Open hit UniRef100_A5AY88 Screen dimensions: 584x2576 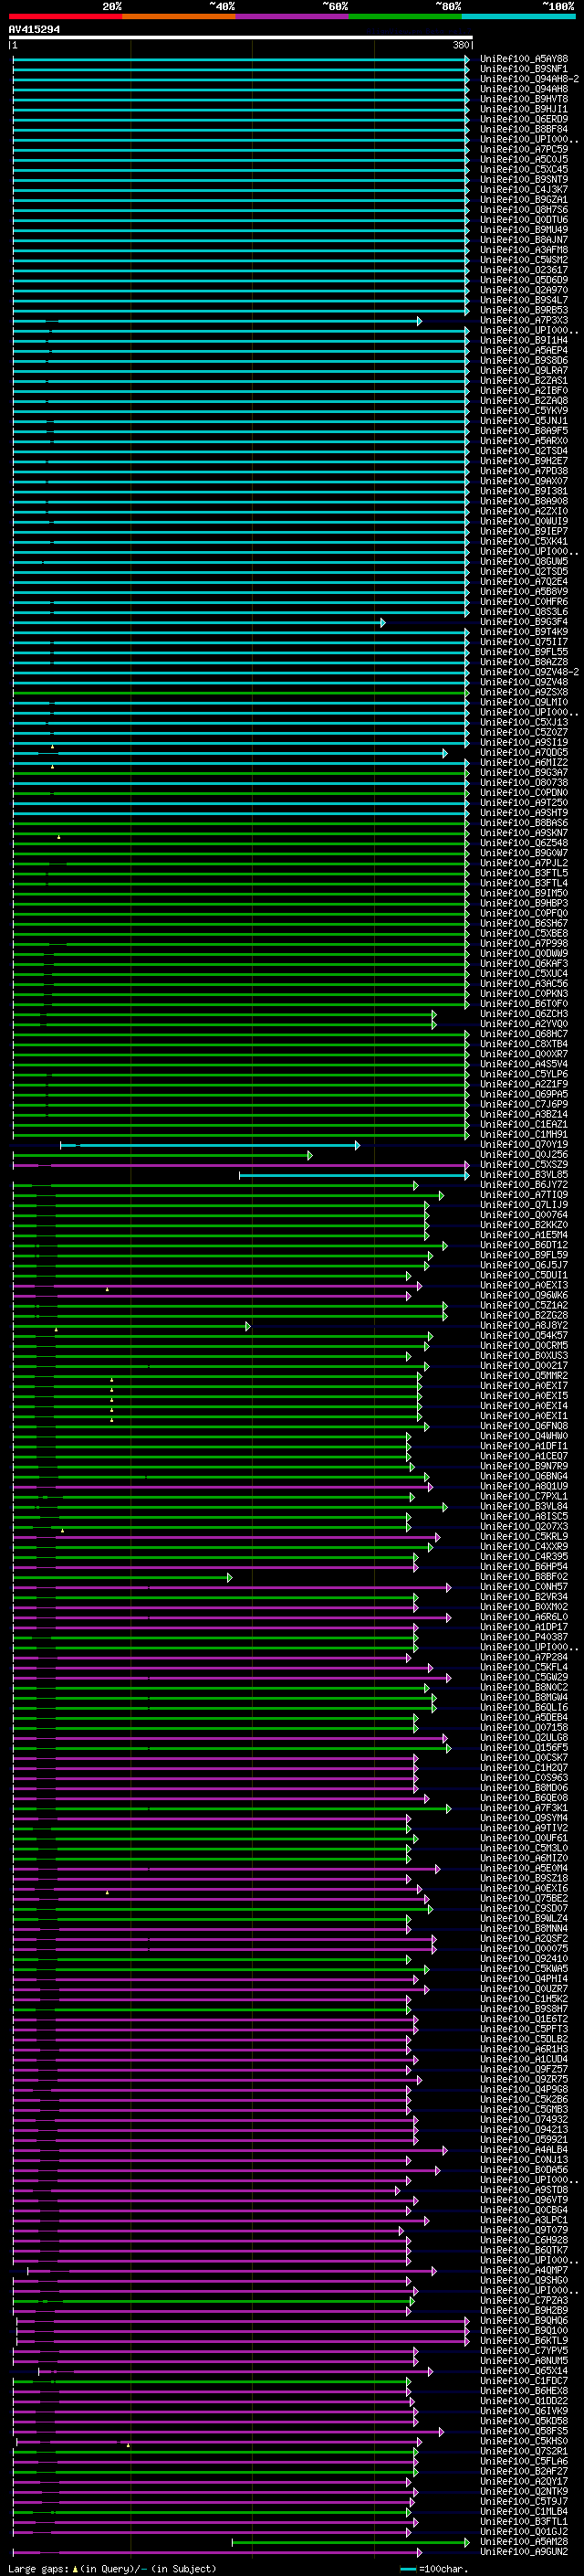pyautogui.click(x=524, y=59)
